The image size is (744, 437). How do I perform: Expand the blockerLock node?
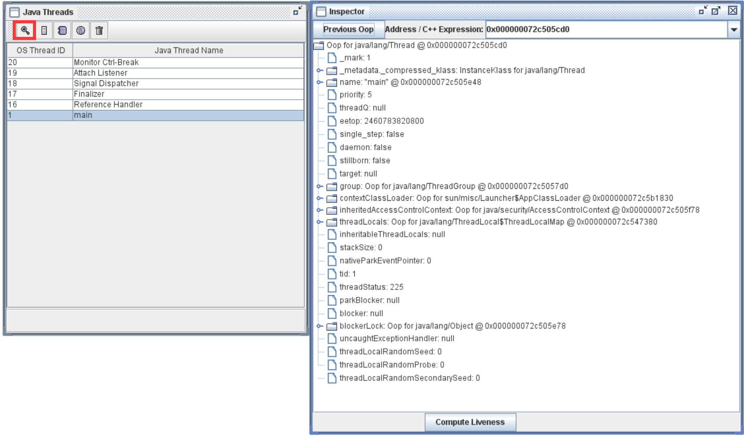tap(320, 326)
